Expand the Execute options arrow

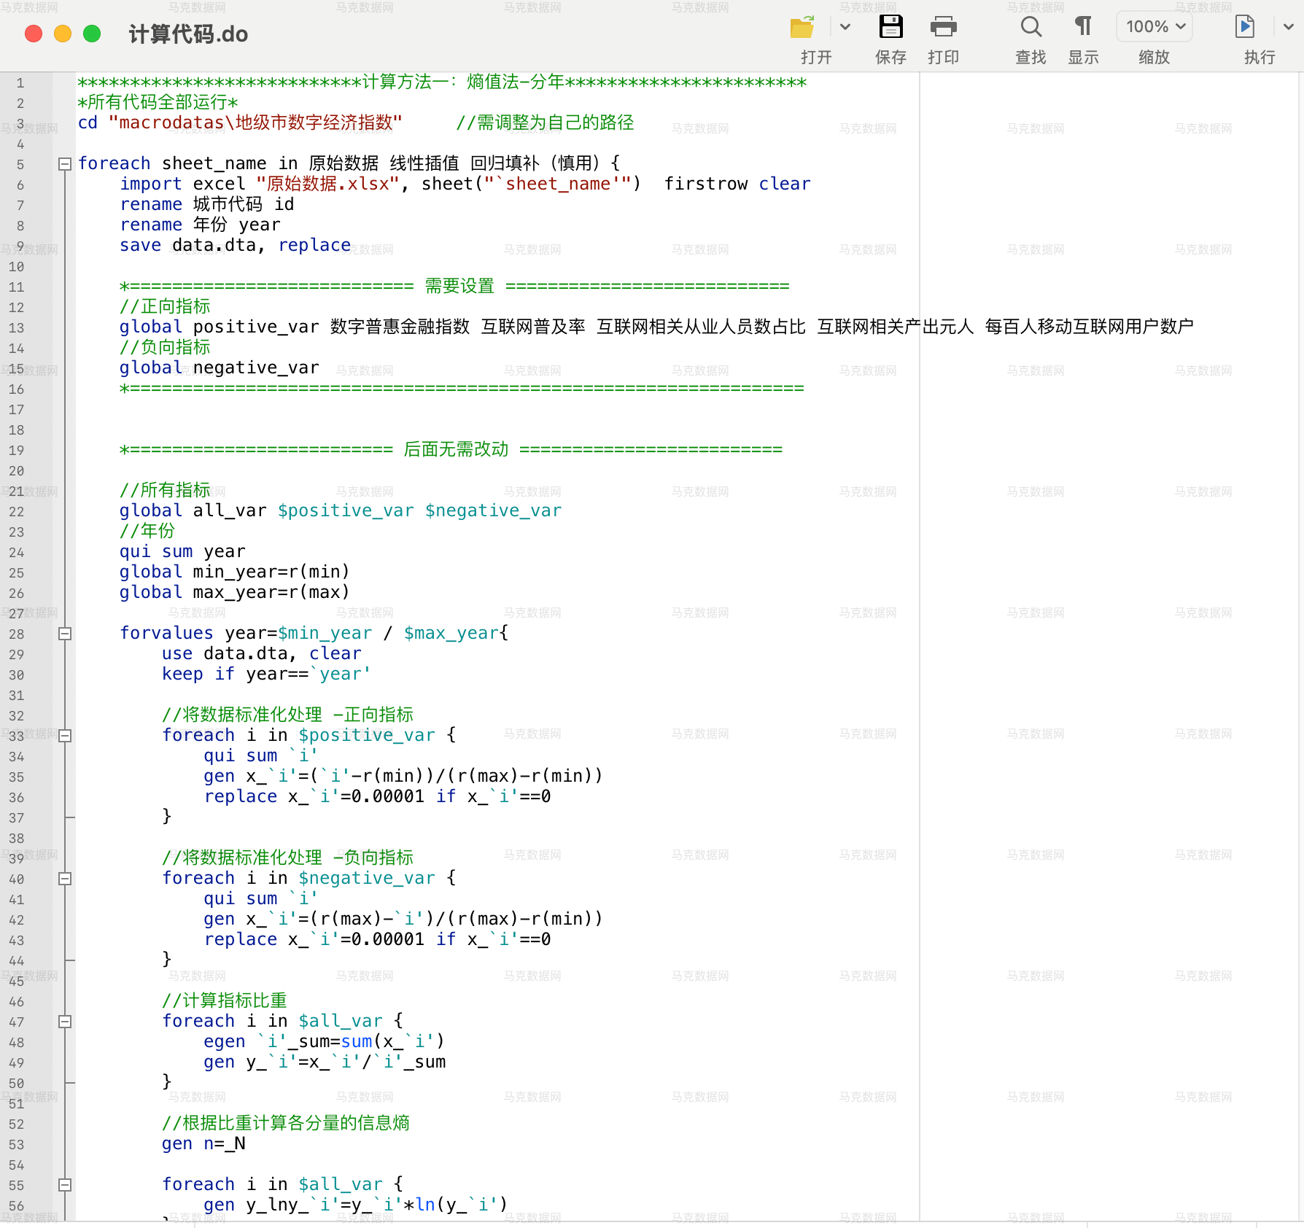(1288, 28)
